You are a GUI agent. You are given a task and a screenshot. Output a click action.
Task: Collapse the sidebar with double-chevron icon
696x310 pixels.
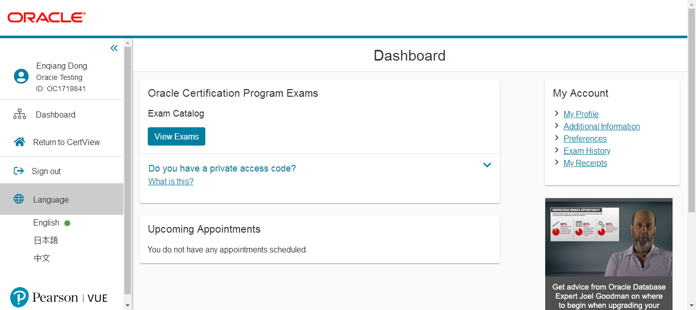pos(114,48)
